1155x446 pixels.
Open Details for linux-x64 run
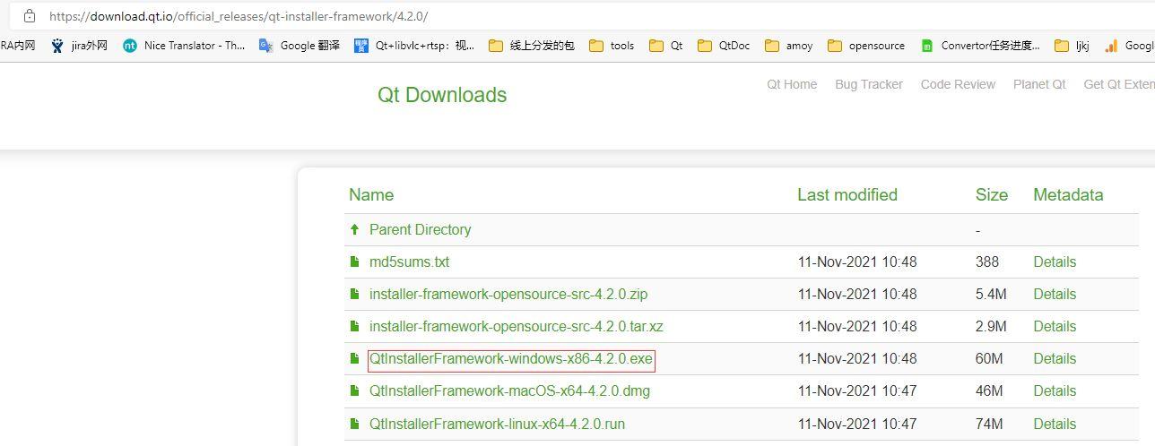pos(1055,424)
